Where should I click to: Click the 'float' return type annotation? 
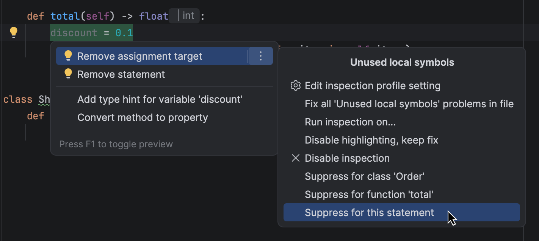[x=154, y=16]
